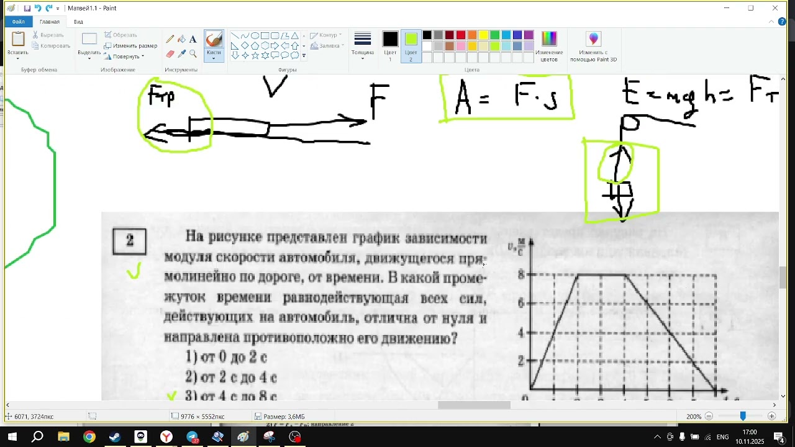Click the zoom in plus button

point(772,416)
